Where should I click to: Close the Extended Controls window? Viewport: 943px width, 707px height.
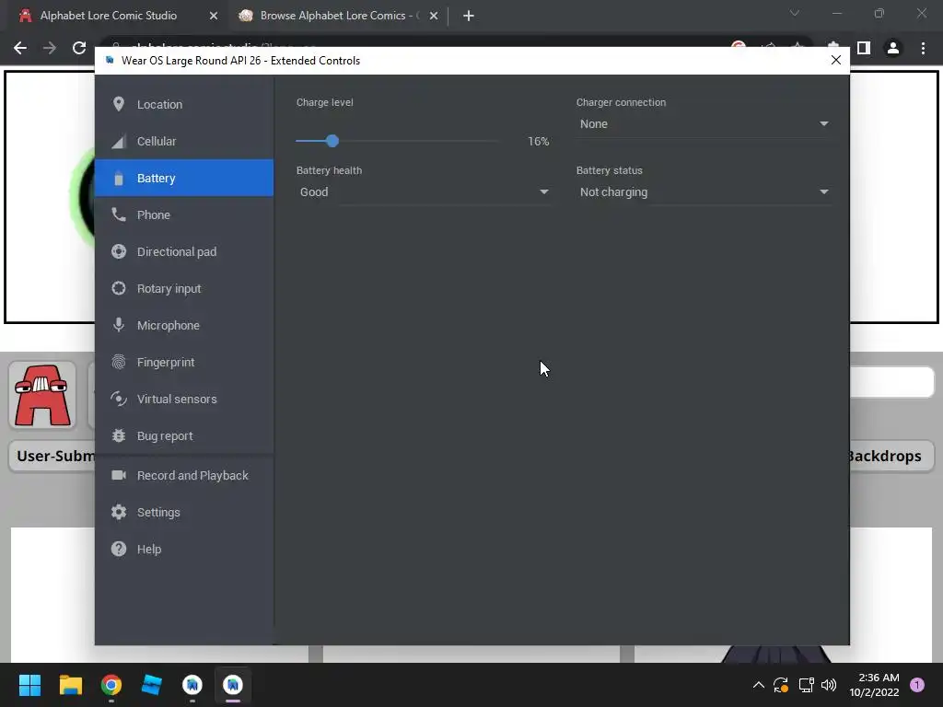(836, 60)
